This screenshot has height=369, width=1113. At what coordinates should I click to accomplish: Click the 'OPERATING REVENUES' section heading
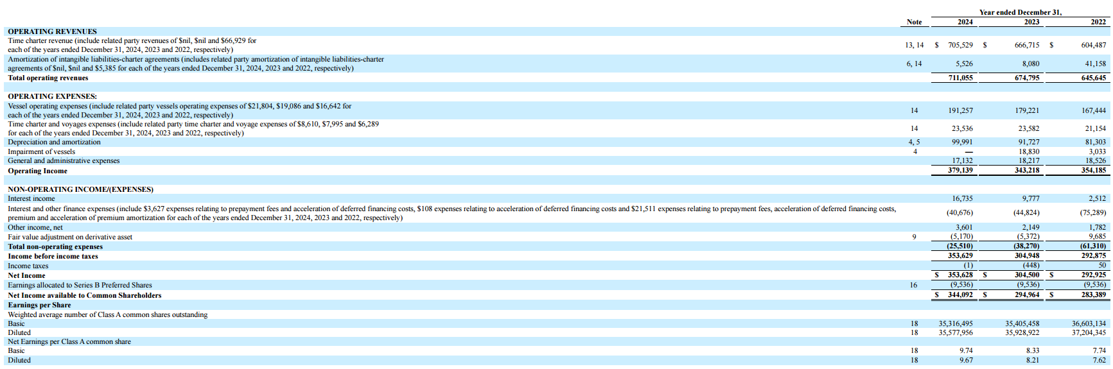pos(52,31)
